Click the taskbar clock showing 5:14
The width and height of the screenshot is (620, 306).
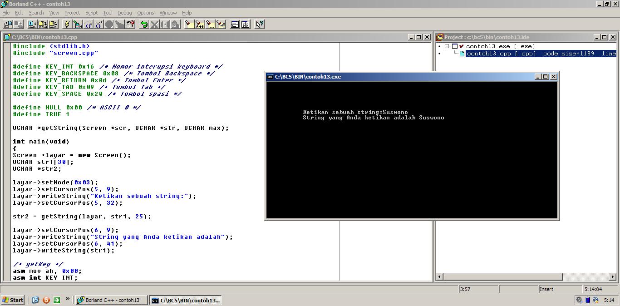pyautogui.click(x=609, y=300)
